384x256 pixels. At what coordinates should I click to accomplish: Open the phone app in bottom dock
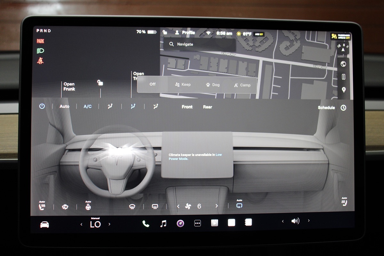pyautogui.click(x=146, y=224)
